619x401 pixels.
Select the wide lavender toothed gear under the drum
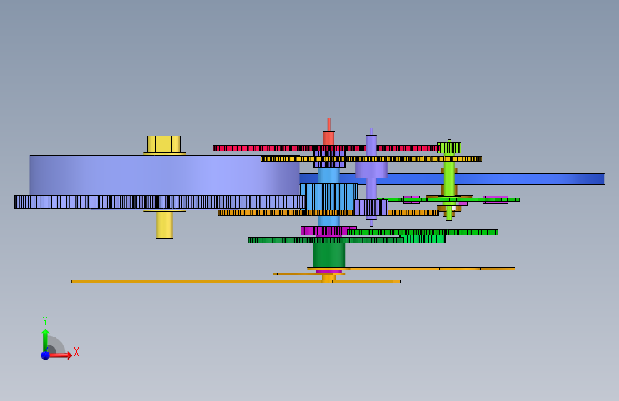[159, 202]
